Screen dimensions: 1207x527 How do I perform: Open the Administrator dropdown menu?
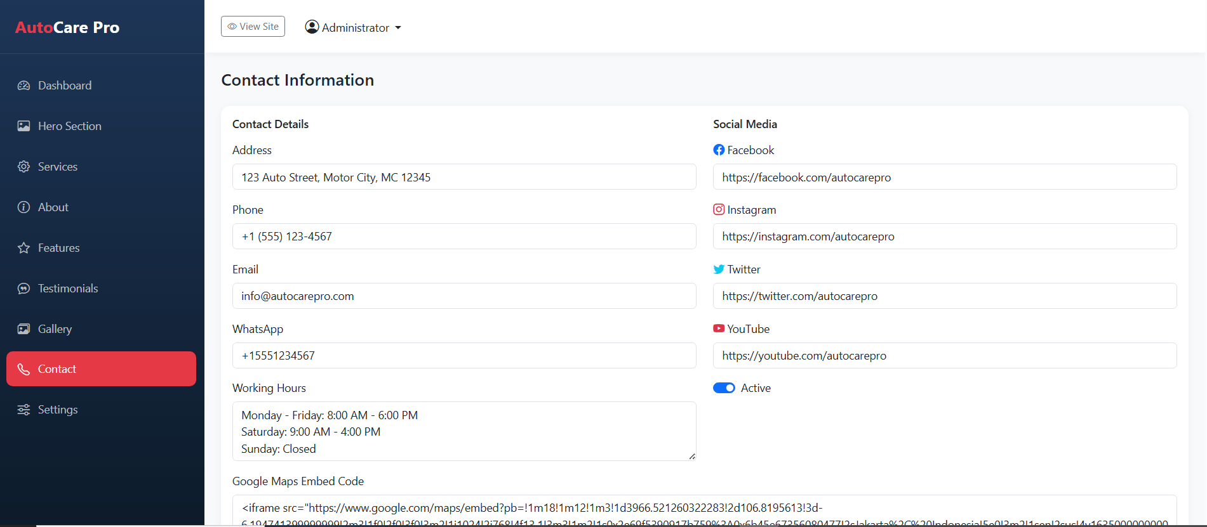point(354,27)
